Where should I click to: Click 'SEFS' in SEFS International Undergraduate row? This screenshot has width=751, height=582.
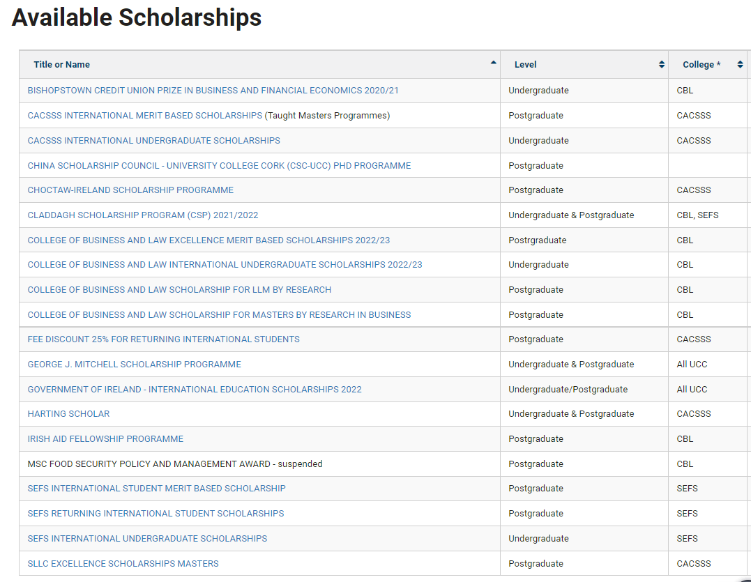[688, 539]
